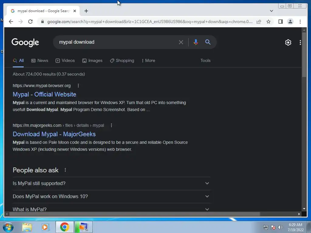This screenshot has height=233, width=311.
Task: Click the scroll down arrow
Action: point(304,209)
